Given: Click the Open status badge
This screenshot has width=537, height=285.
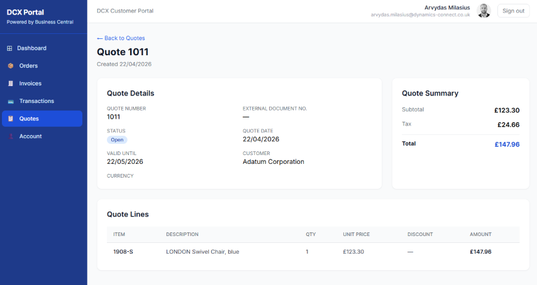Looking at the screenshot, I should tap(117, 140).
